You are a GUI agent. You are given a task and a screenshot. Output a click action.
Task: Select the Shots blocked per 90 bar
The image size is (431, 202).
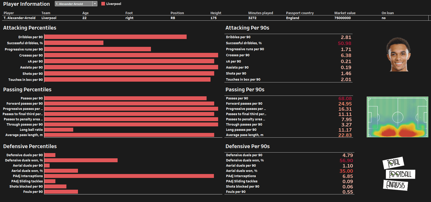tap(55, 187)
